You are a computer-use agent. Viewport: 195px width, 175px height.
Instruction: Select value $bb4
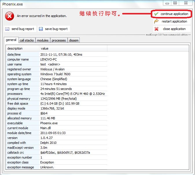pos(44,113)
